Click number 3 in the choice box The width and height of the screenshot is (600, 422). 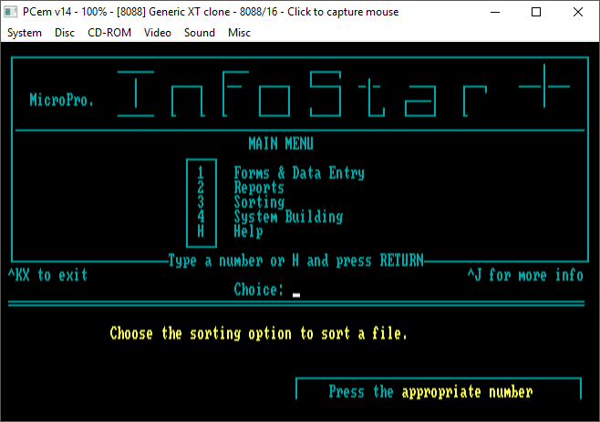(x=201, y=201)
